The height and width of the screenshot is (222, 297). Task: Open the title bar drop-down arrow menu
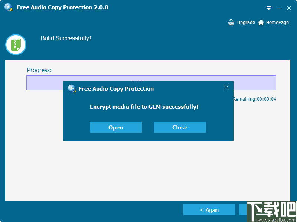[x=268, y=8]
